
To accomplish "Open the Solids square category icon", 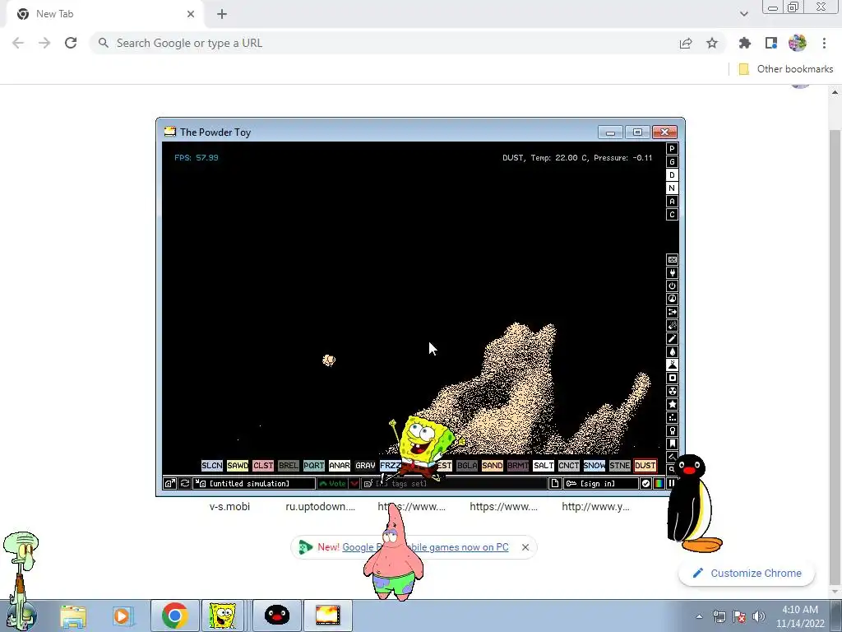I will (672, 378).
